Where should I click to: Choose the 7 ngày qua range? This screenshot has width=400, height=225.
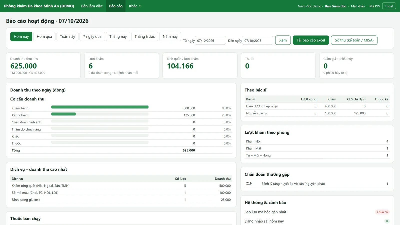tap(92, 36)
